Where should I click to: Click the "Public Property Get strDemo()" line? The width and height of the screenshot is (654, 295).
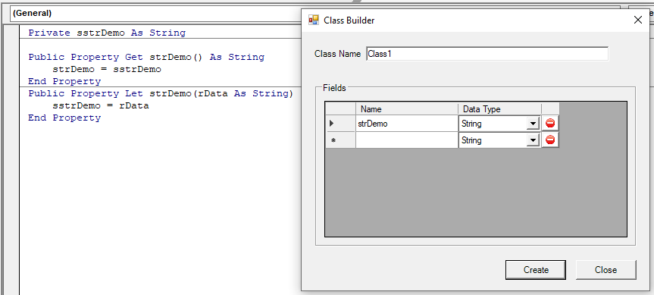click(x=146, y=57)
